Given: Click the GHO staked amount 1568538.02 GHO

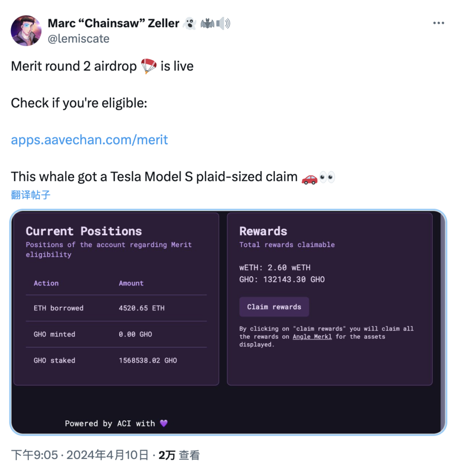Looking at the screenshot, I should pyautogui.click(x=148, y=360).
